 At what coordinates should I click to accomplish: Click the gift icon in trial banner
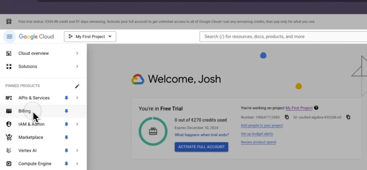point(9,21)
